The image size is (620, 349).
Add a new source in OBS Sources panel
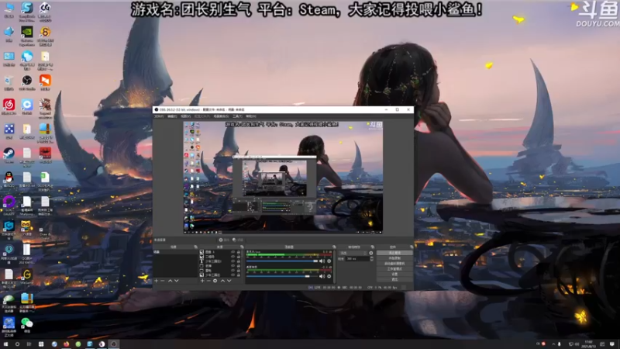[202, 281]
